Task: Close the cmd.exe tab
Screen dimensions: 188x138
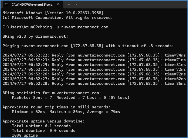Action: pyautogui.click(x=58, y=5)
